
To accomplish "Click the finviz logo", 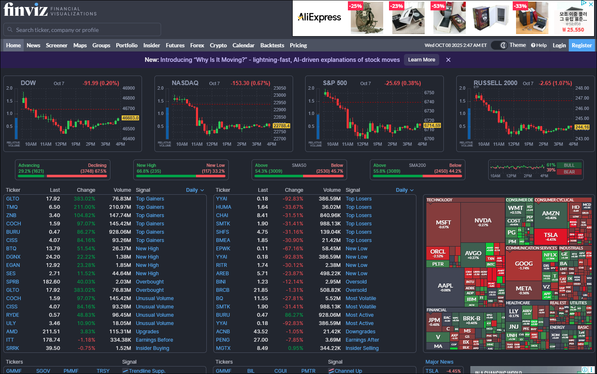I will [26, 10].
